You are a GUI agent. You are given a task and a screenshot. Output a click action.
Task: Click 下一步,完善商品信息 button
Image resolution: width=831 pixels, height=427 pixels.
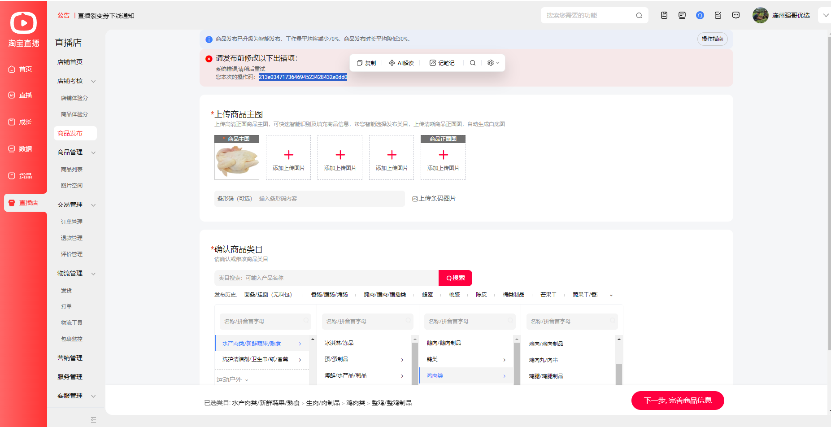(x=678, y=401)
